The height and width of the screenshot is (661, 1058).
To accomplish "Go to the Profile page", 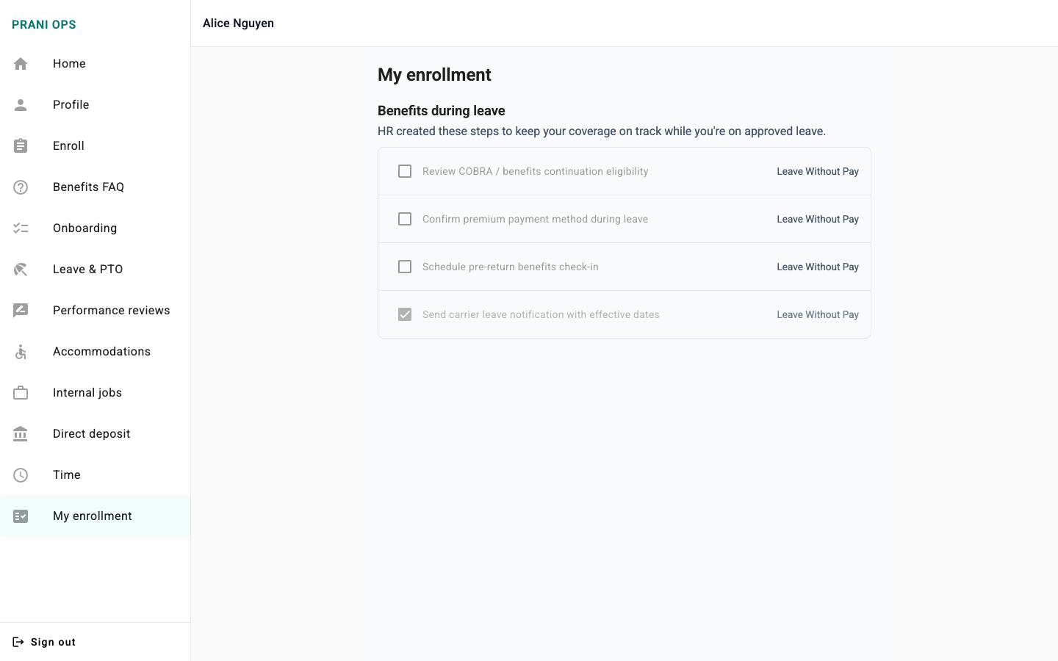I will 96,105.
